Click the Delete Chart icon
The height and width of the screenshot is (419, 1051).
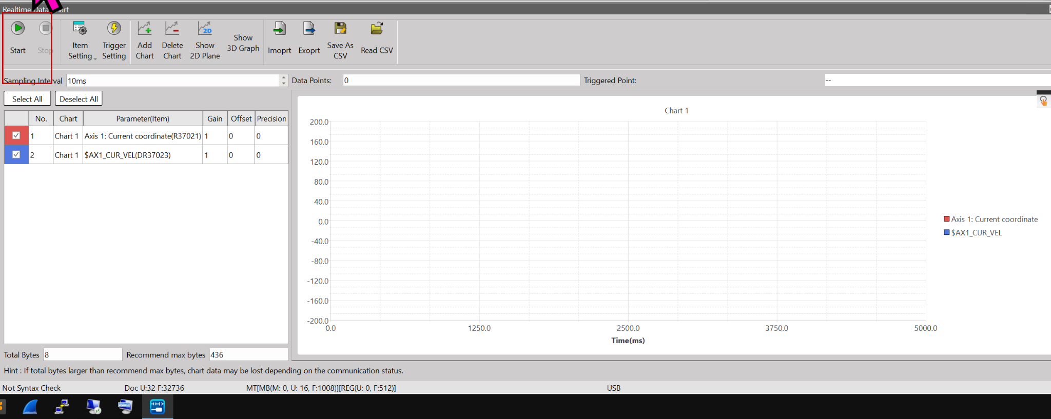[172, 29]
